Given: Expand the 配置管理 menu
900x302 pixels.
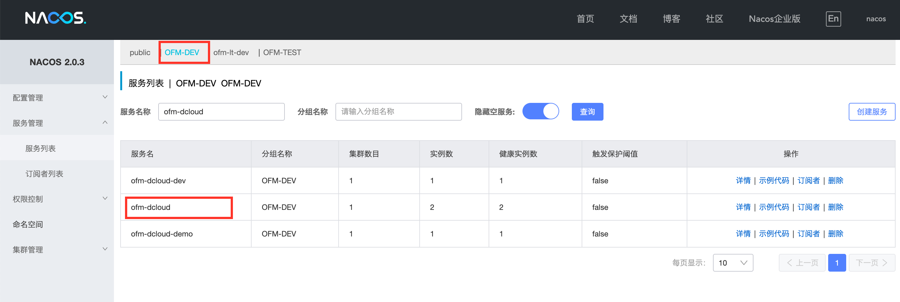Looking at the screenshot, I should (x=57, y=98).
